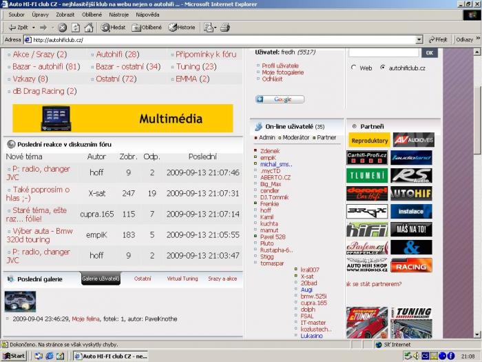
Task: Open the Windows Start menu
Action: point(14,356)
